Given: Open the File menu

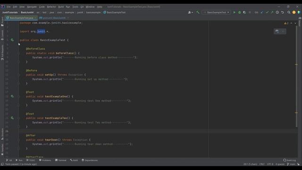Looking at the screenshot, I should 8,7.
